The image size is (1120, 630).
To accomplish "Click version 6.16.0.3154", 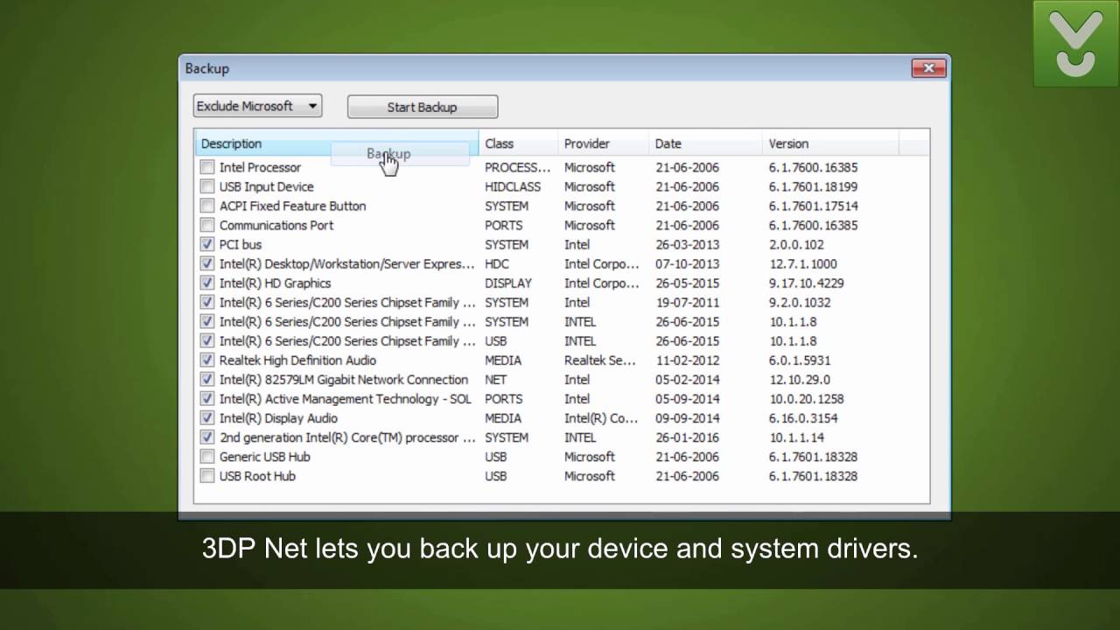I will pos(802,417).
